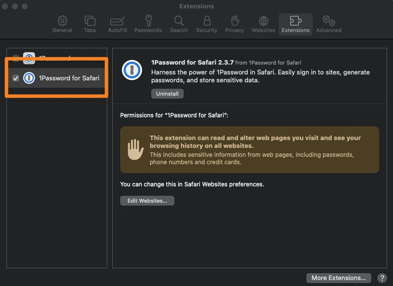Click the large 1Password logo in details

tap(132, 70)
